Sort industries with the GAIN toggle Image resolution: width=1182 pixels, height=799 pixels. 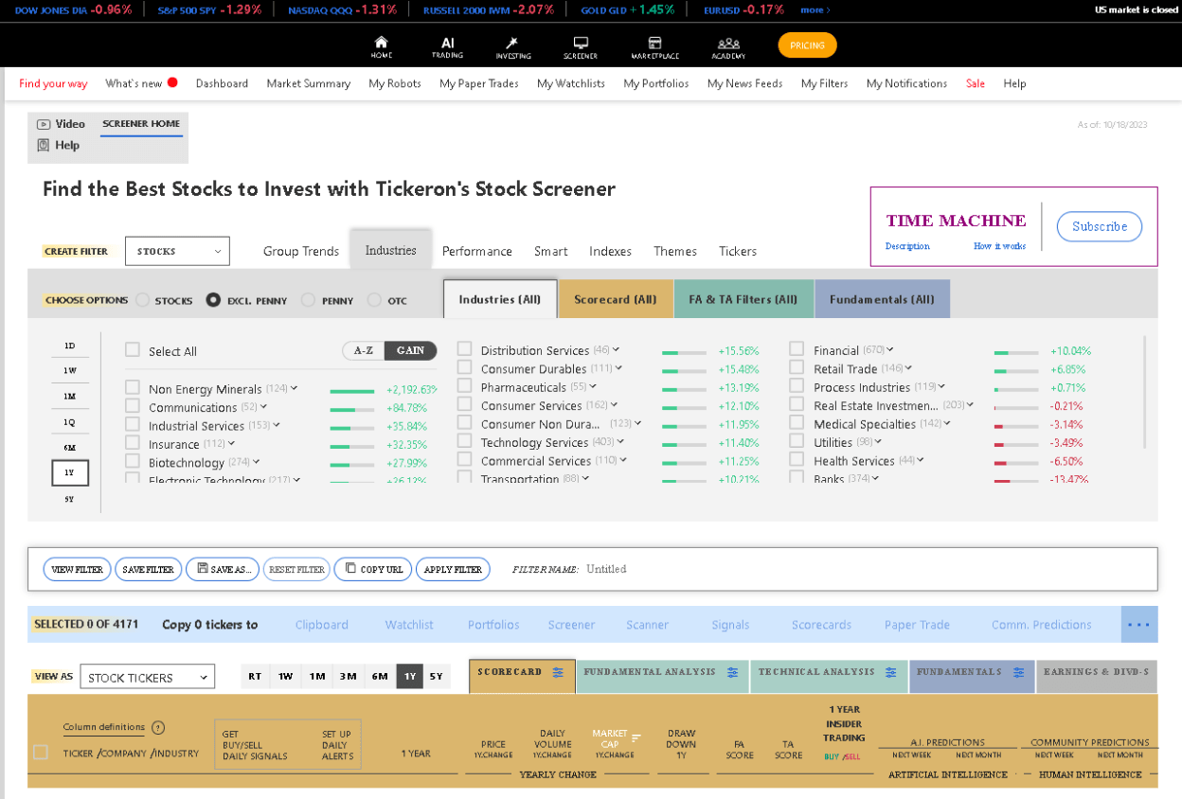[411, 350]
